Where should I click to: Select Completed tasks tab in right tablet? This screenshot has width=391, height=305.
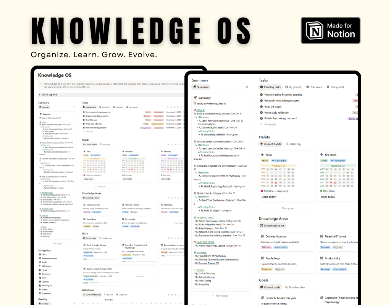(335, 87)
